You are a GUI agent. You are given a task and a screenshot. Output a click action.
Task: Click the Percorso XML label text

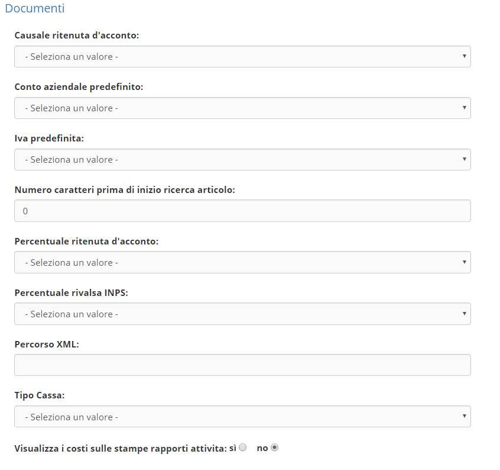coord(47,345)
